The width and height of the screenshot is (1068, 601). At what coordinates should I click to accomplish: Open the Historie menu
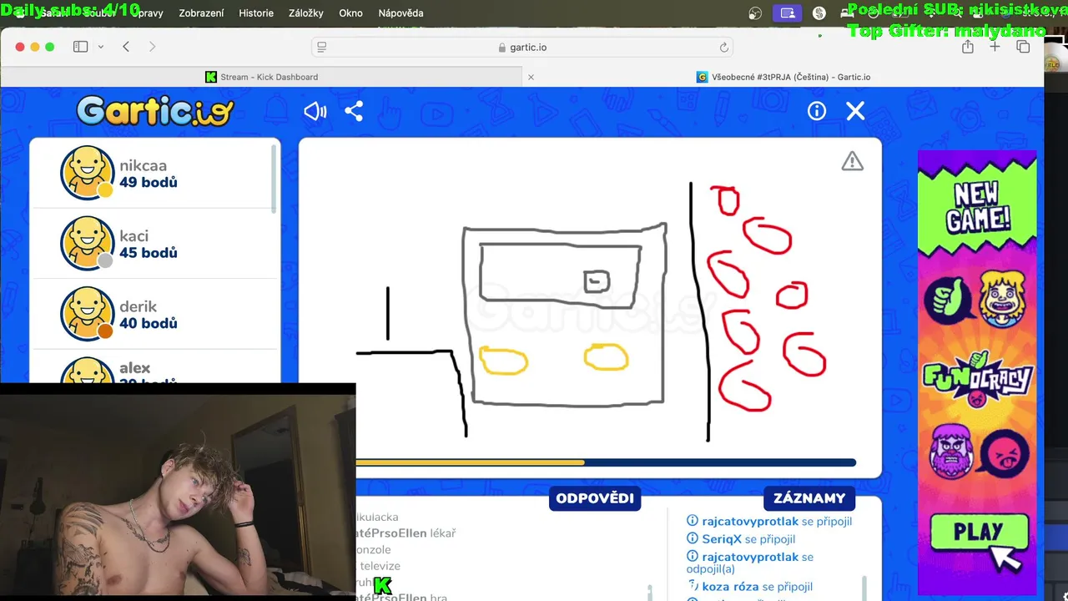pyautogui.click(x=256, y=13)
